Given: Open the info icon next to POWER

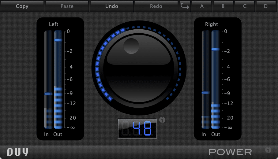Looking at the screenshot, I should 268,150.
